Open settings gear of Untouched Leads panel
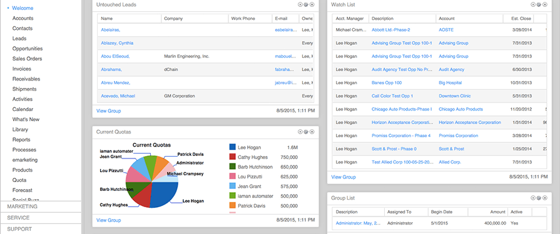The height and width of the screenshot is (234, 560). click(x=306, y=4)
